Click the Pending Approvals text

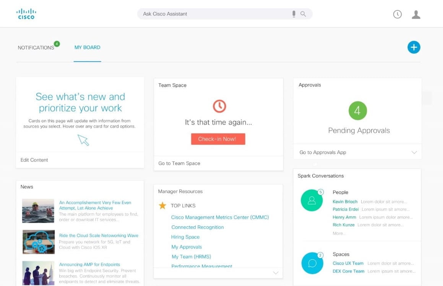359,131
